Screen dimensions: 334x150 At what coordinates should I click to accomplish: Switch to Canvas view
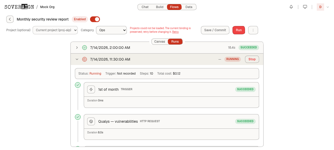coord(160,42)
